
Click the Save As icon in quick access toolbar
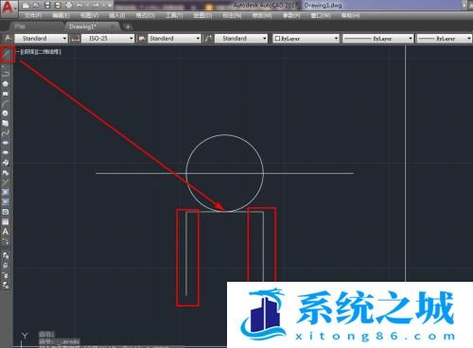click(x=58, y=5)
